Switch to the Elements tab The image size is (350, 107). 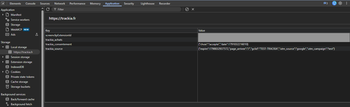[x=15, y=3]
